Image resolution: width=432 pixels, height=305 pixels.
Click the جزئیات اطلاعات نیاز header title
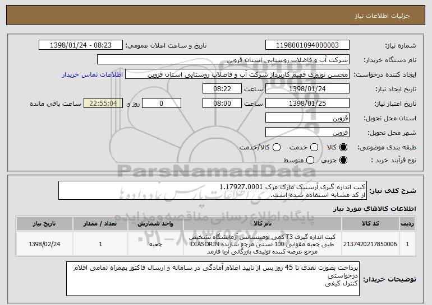pyautogui.click(x=382, y=16)
